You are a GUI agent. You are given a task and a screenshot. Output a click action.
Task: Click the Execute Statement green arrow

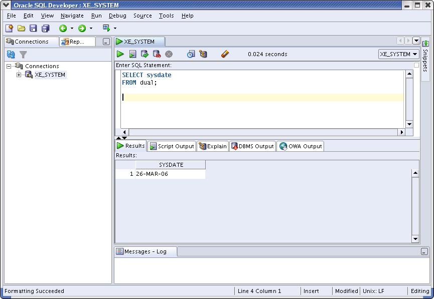pyautogui.click(x=120, y=54)
